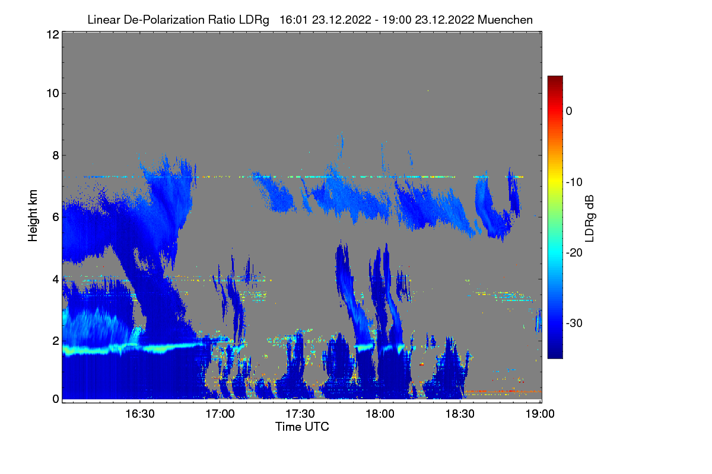Click the end time '19:00 23.12.2022' in title
This screenshot has width=712, height=474.
[429, 20]
